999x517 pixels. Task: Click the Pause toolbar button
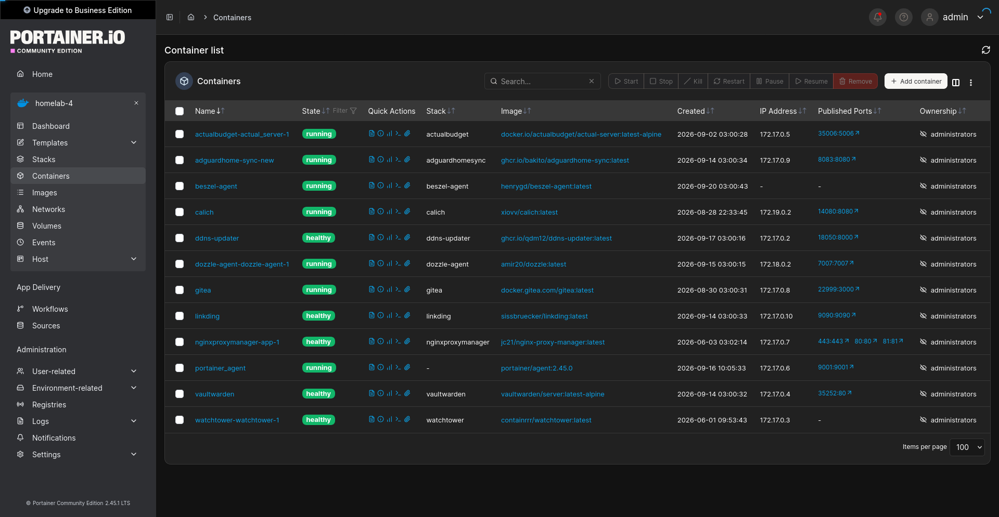(x=770, y=81)
